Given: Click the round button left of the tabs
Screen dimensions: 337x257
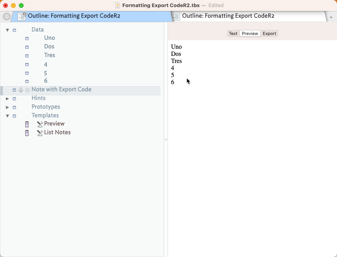Looking at the screenshot, I should coord(6,17).
